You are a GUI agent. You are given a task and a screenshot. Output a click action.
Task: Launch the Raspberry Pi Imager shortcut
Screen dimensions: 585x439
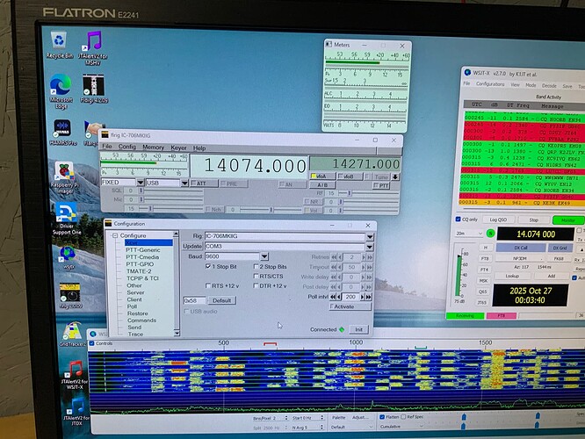(62, 172)
